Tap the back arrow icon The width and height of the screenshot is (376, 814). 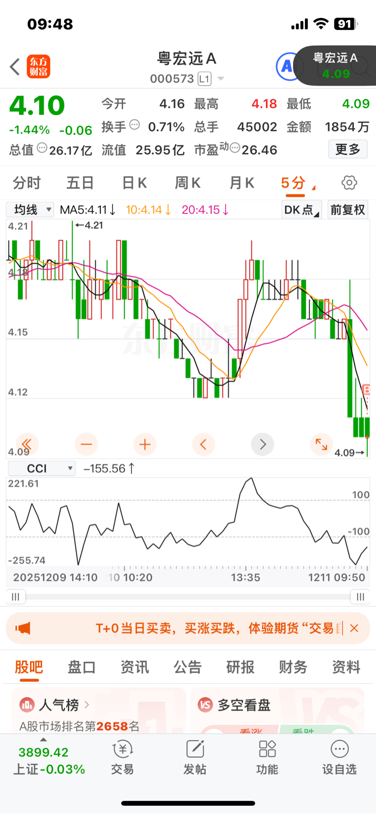click(x=15, y=67)
